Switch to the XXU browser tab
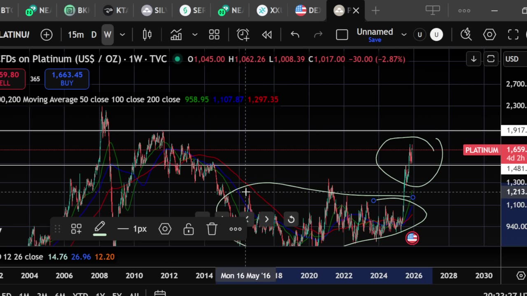527x296 pixels. coord(269,11)
